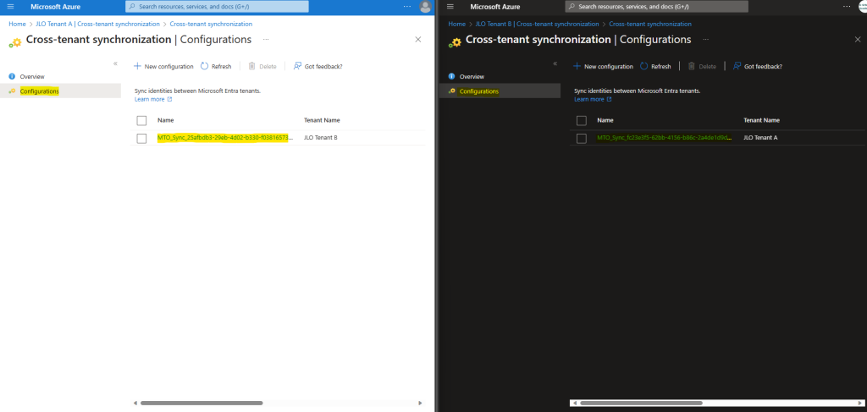Open JLO Tenant B breadcrumb link
Image resolution: width=867 pixels, height=412 pixels.
[537, 25]
